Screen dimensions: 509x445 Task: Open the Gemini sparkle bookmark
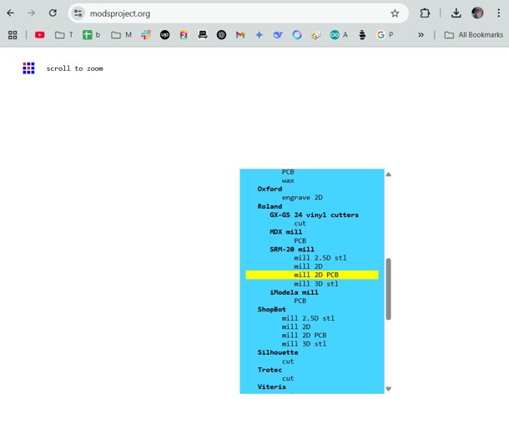coord(259,35)
